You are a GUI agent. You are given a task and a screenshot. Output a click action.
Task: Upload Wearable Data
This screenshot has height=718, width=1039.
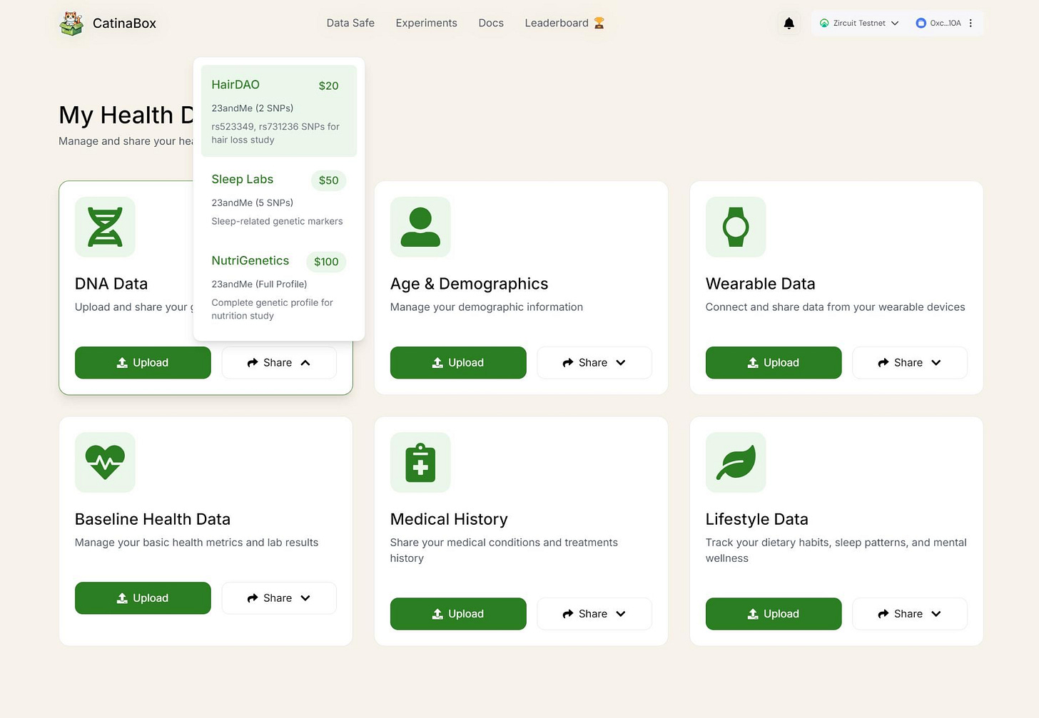point(774,363)
